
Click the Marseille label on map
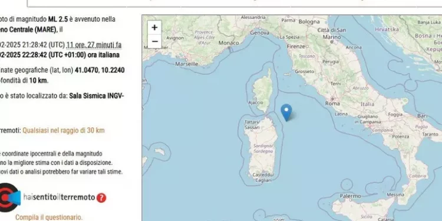click(x=187, y=64)
